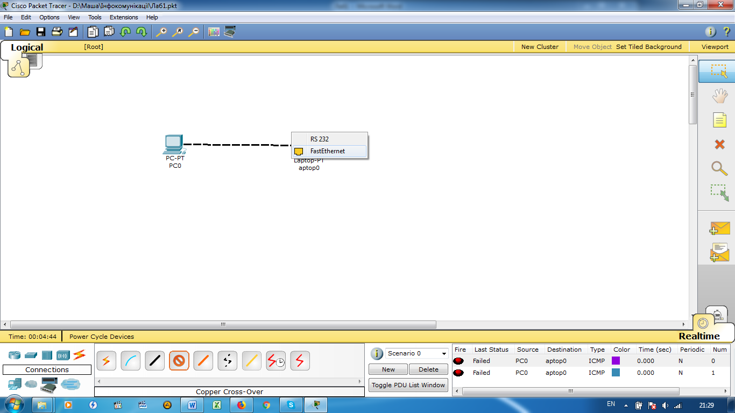Viewport: 735px width, 413px height.
Task: Open the File menu
Action: (8, 17)
